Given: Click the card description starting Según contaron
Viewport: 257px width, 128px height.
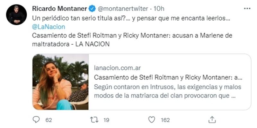Looking at the screenshot, I should pyautogui.click(x=168, y=91).
